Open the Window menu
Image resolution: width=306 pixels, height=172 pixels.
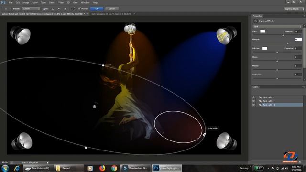click(85, 3)
